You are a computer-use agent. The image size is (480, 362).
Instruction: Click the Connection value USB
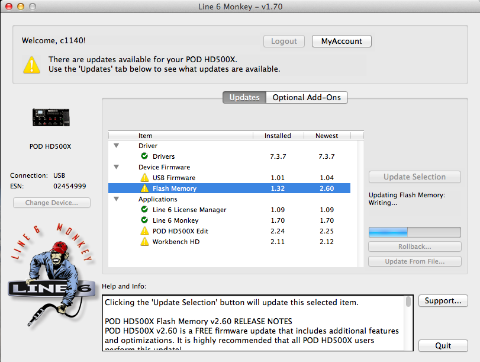59,175
